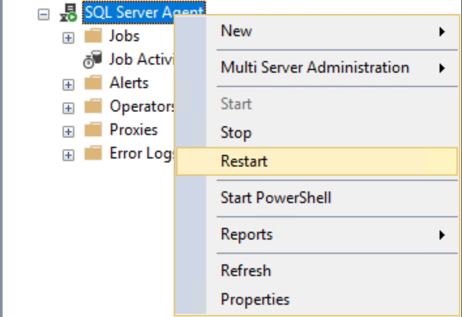Click the Job Activity Monitor icon
Image resolution: width=462 pixels, height=317 pixels.
[92, 59]
